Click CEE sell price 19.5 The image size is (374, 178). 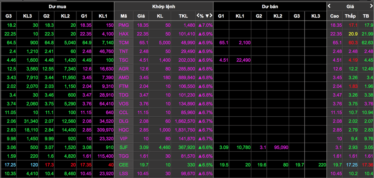224,165
